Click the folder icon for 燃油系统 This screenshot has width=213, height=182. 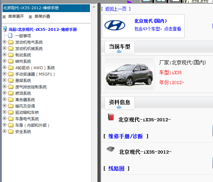pos(11,93)
